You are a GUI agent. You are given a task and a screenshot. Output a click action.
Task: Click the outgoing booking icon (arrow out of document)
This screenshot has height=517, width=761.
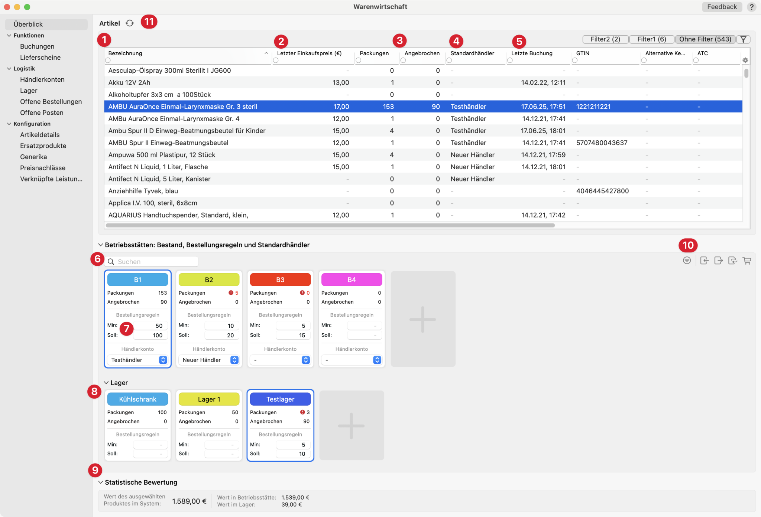pos(718,261)
